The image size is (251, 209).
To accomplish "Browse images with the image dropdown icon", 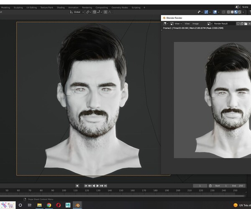I will [x=210, y=24].
